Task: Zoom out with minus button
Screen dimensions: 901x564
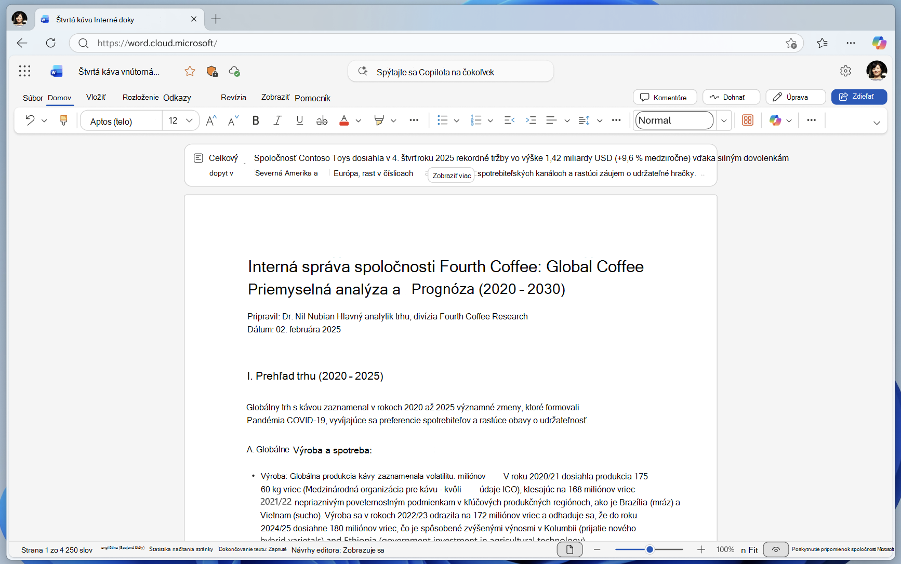Action: point(597,549)
